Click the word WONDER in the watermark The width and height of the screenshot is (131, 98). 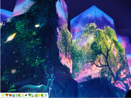[14, 95]
